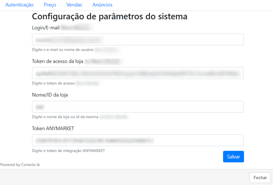The image size is (273, 185).
Task: Click the 'Configuração de parâmetros do sistema' heading
Action: coord(110,17)
